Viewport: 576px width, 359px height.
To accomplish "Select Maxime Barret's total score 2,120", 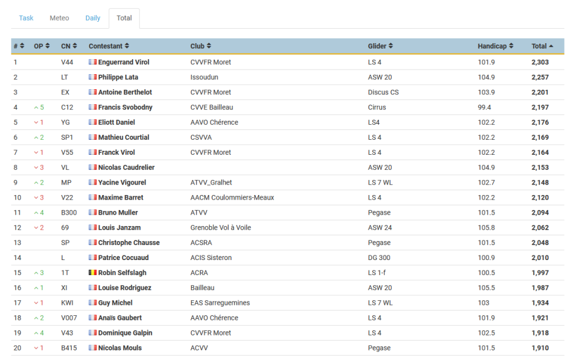I will coord(540,197).
